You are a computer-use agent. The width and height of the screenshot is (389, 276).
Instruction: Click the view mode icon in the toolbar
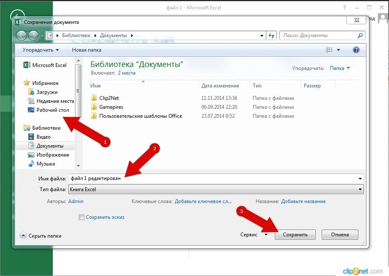[329, 50]
